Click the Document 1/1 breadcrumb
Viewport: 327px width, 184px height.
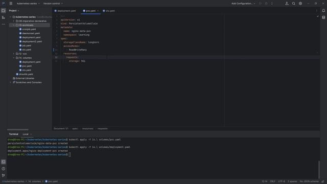click(x=61, y=129)
